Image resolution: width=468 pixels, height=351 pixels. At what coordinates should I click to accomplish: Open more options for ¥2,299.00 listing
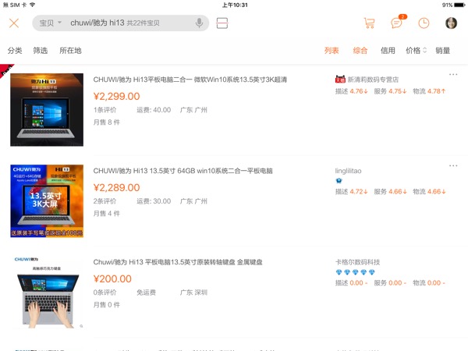click(x=453, y=74)
